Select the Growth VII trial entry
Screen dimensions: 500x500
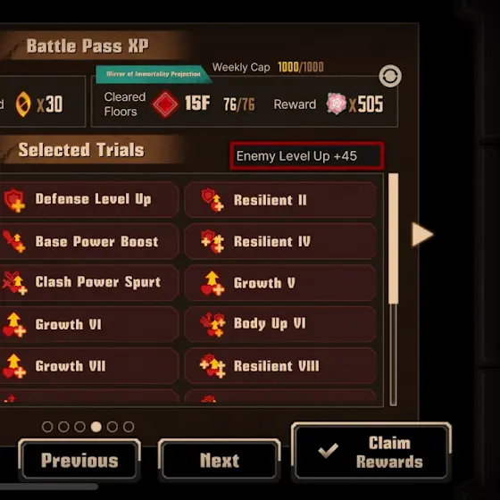(x=89, y=366)
